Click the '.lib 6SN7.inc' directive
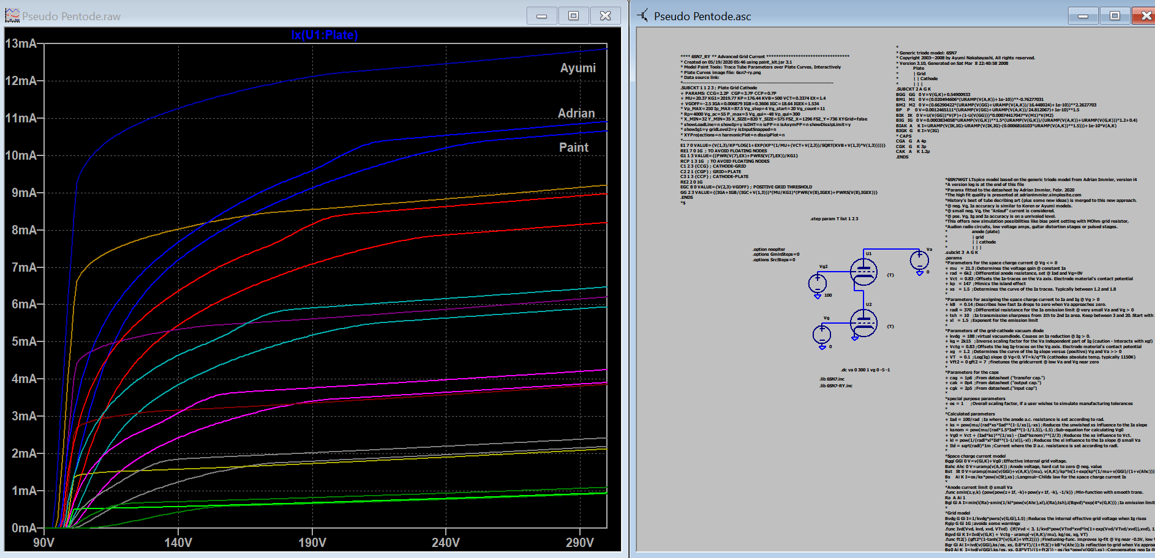Image resolution: width=1155 pixels, height=558 pixels. [832, 379]
